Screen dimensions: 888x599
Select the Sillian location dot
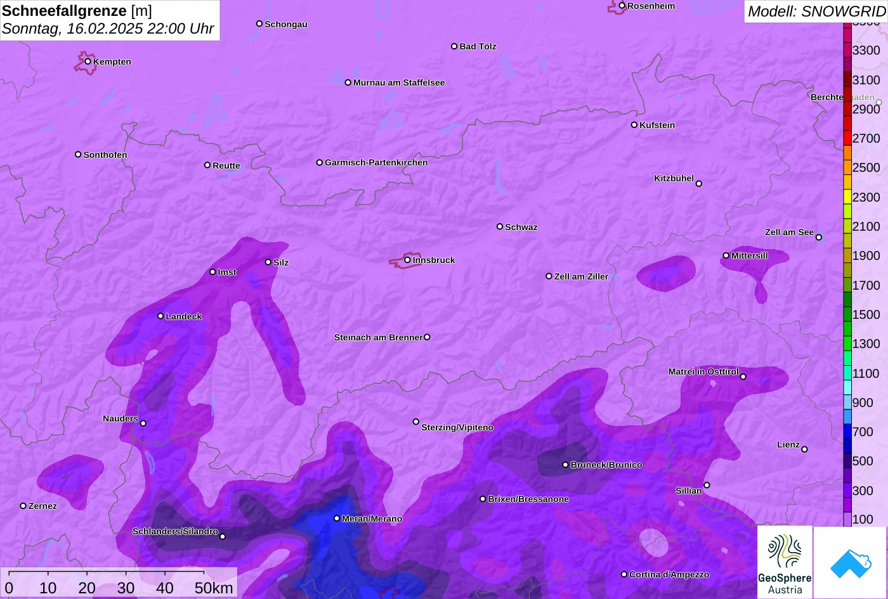click(x=707, y=486)
